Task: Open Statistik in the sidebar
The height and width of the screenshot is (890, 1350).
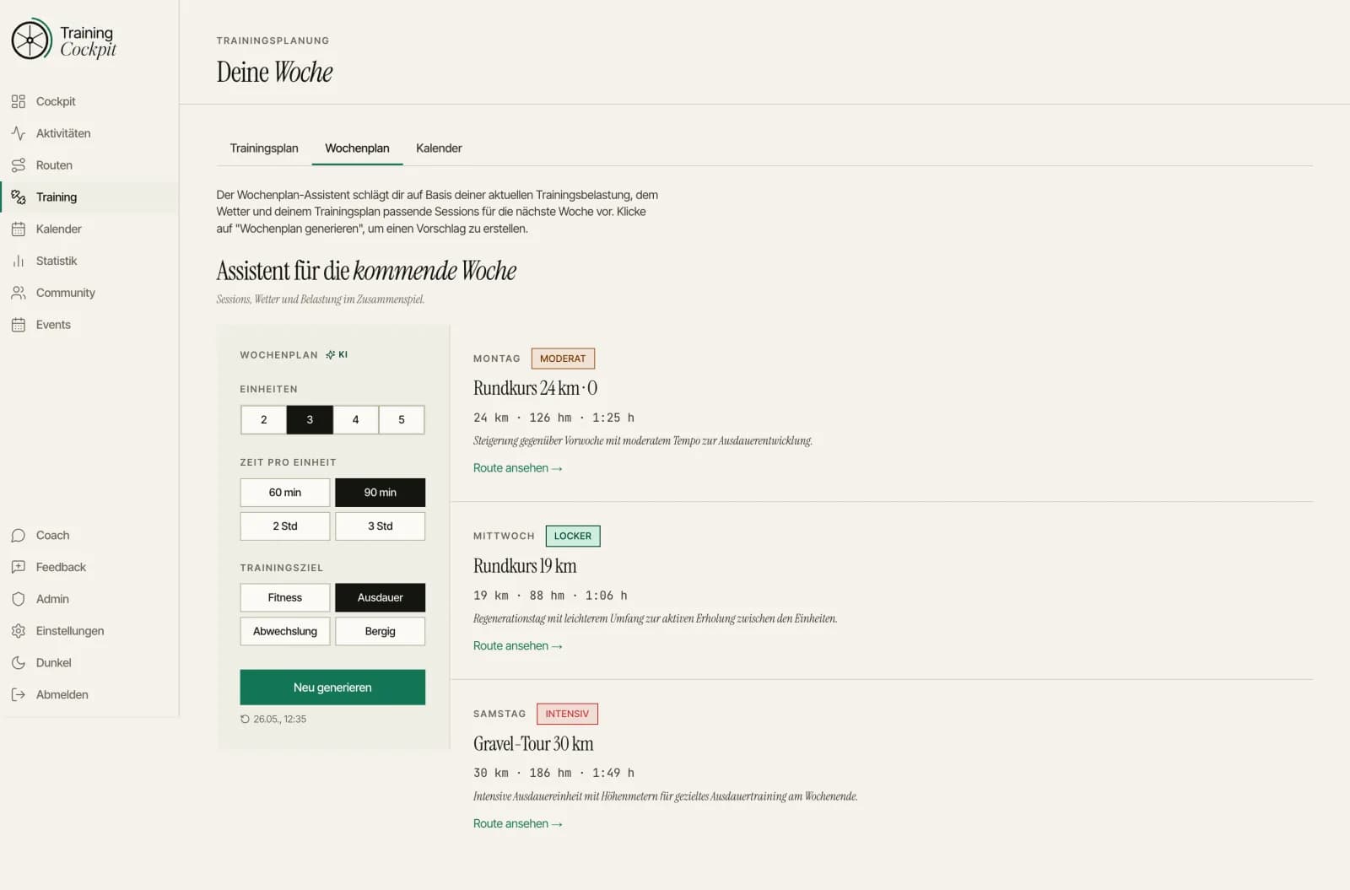Action: (89, 261)
